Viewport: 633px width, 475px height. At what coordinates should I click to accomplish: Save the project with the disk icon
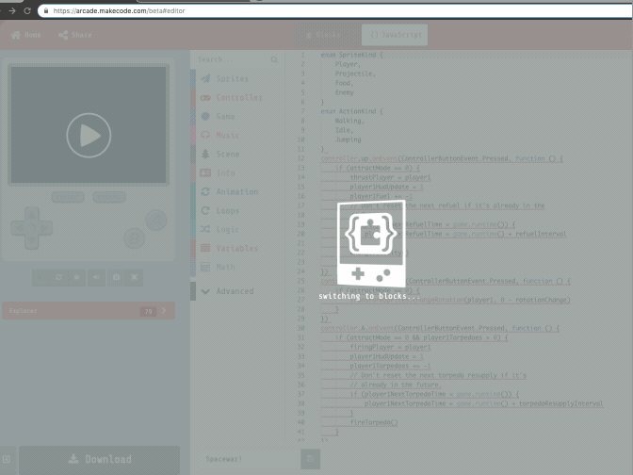(311, 459)
